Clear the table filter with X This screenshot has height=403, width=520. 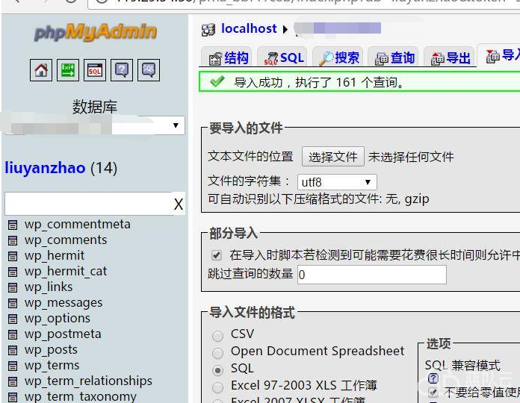(x=179, y=204)
